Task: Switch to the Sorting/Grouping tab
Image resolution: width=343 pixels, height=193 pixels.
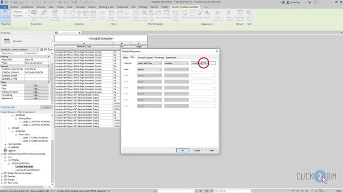Action: (x=145, y=57)
